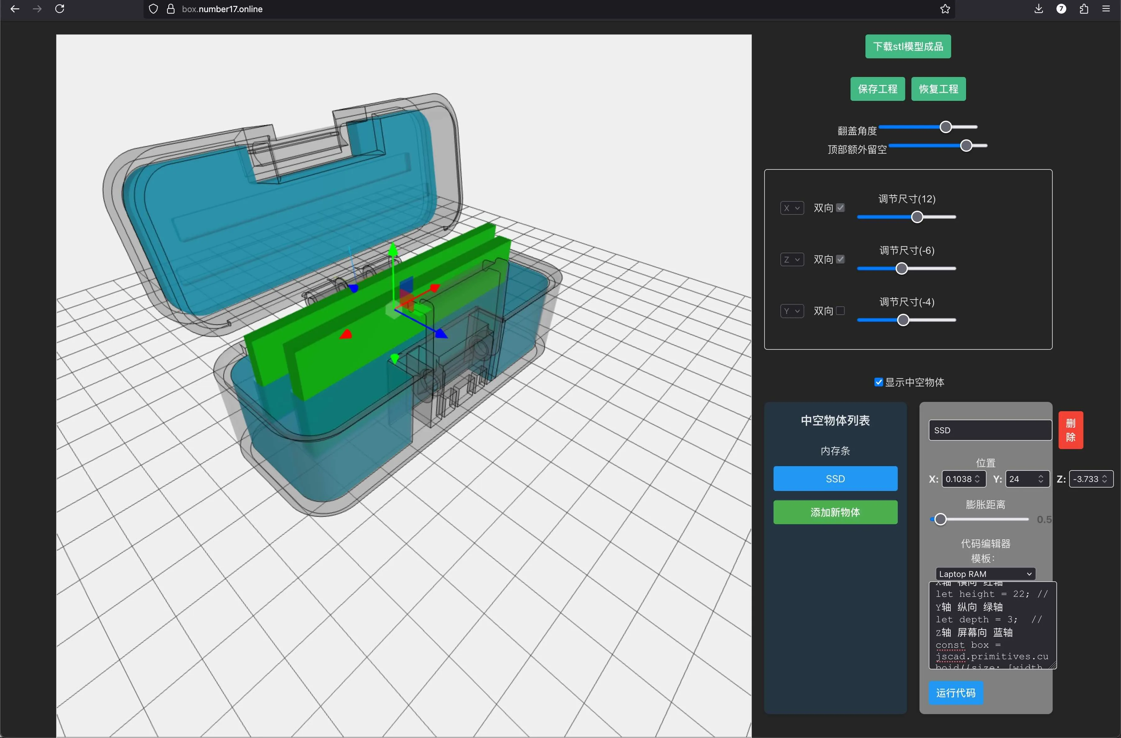Reload the page with refresh icon
The width and height of the screenshot is (1121, 738).
click(x=60, y=9)
